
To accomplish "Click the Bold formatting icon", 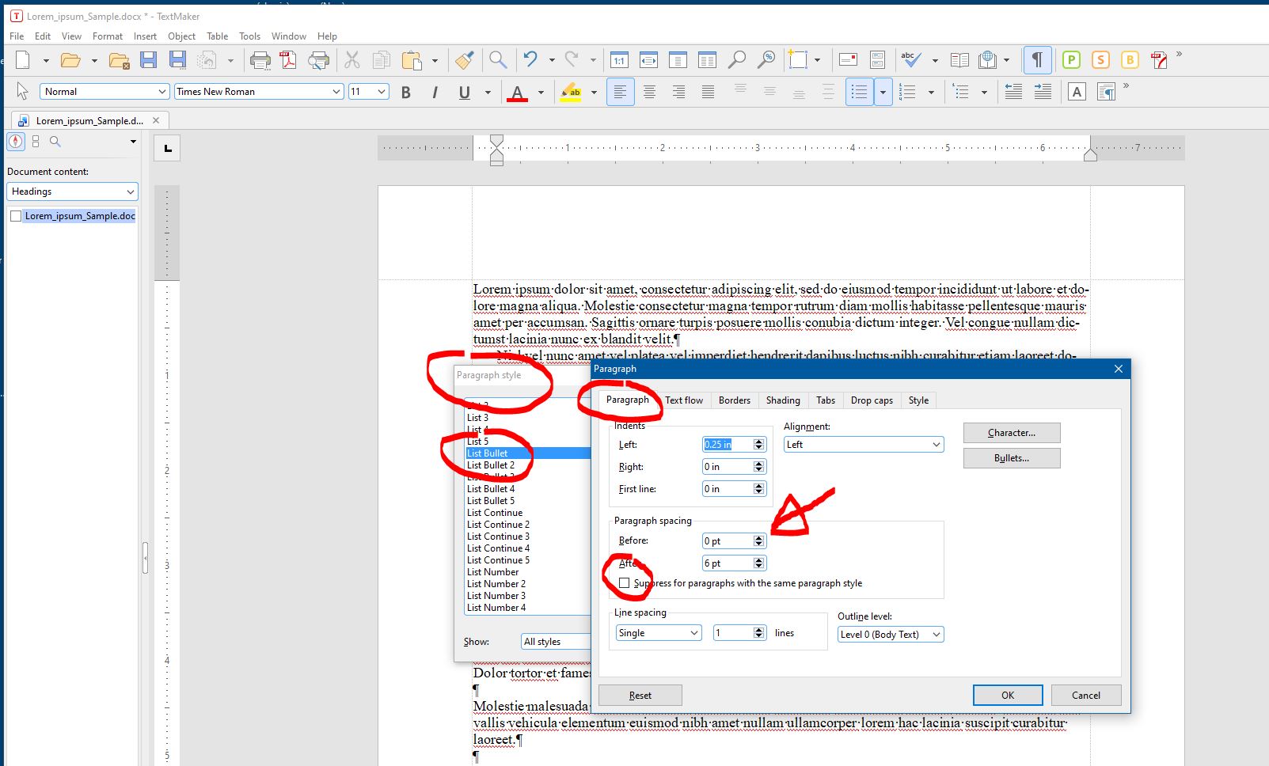I will click(406, 93).
